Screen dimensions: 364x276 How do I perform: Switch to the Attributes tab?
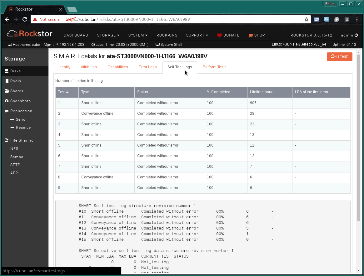tap(89, 67)
